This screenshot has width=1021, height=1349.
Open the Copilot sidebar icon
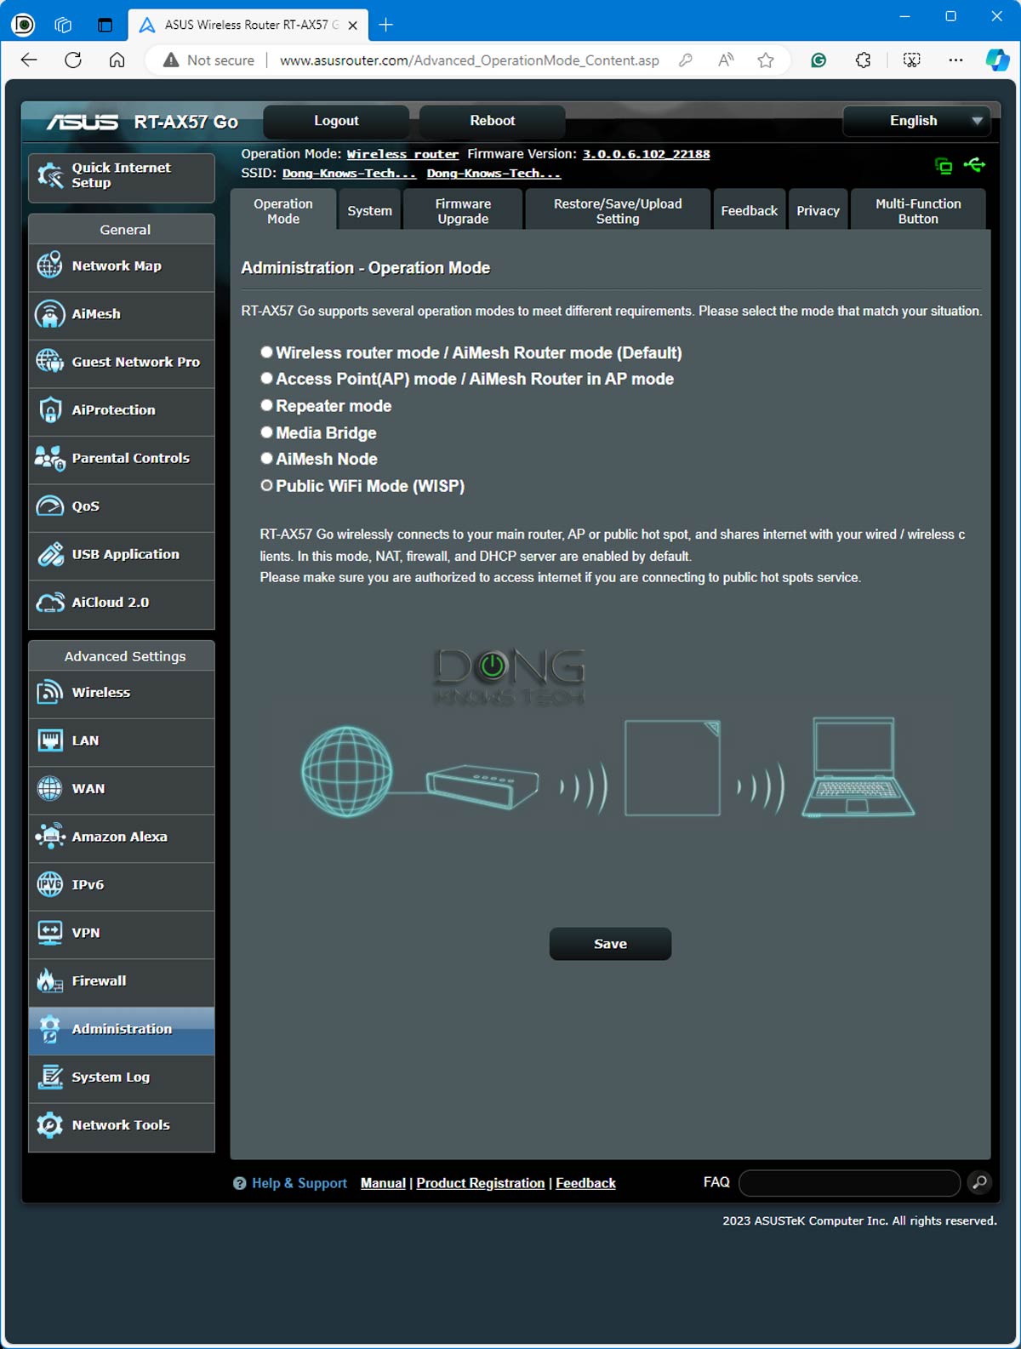pyautogui.click(x=997, y=60)
